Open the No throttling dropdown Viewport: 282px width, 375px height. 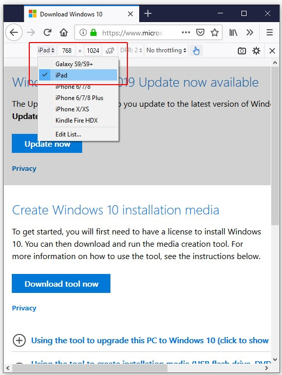click(x=166, y=50)
